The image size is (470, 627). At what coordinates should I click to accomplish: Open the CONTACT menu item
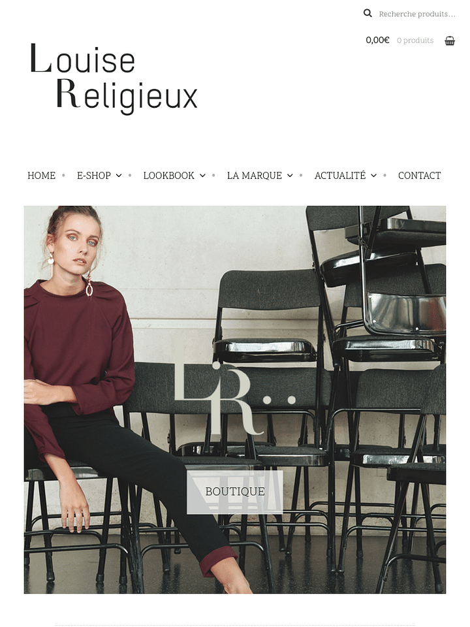pos(419,176)
